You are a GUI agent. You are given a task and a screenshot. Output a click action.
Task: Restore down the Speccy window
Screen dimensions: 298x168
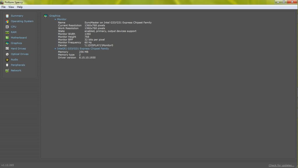(283, 2)
